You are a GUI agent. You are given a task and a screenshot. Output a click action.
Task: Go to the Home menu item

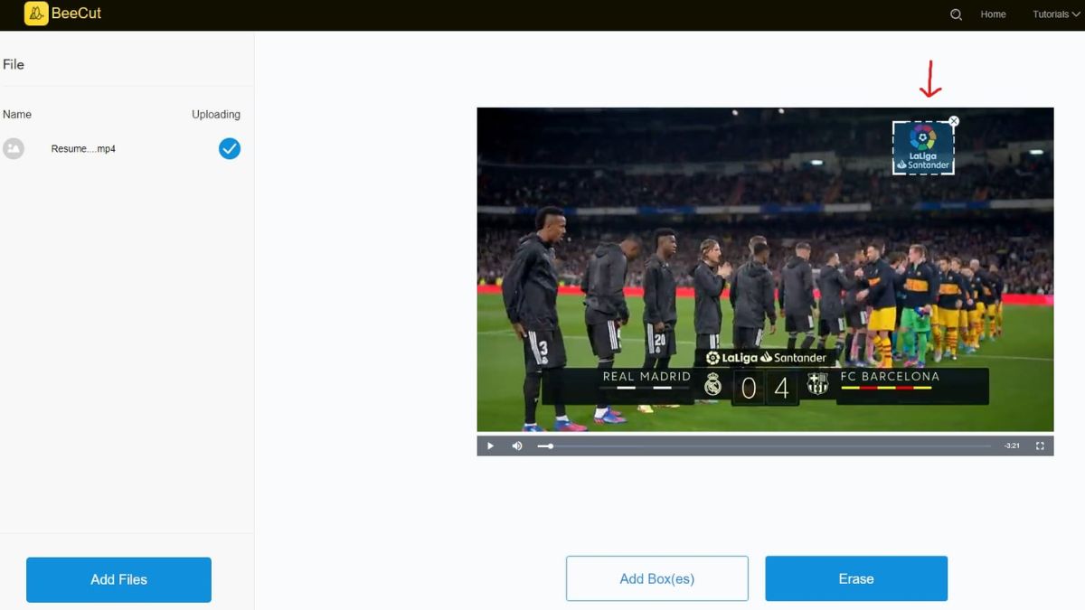993,14
